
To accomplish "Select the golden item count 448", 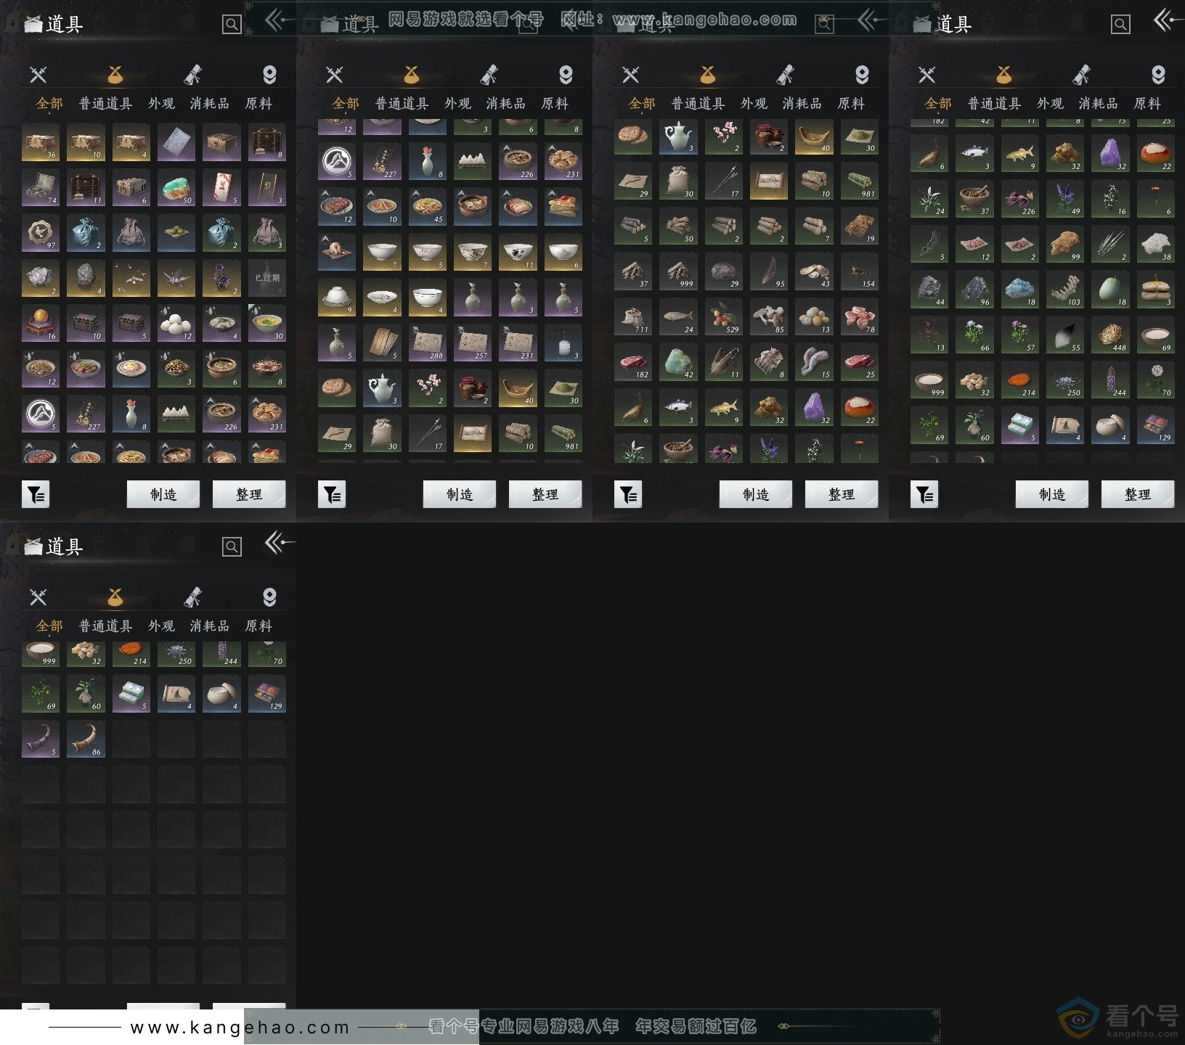I will click(x=1110, y=335).
